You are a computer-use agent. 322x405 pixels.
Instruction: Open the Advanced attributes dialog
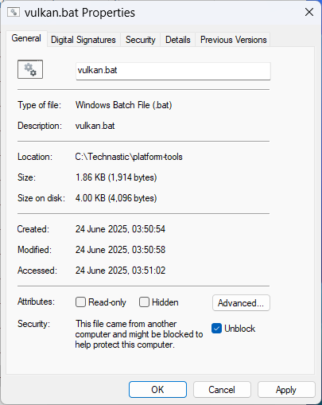[241, 302]
